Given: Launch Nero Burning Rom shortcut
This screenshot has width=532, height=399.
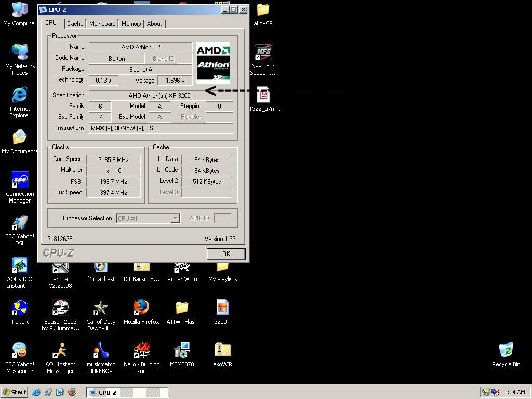Looking at the screenshot, I should point(141,351).
